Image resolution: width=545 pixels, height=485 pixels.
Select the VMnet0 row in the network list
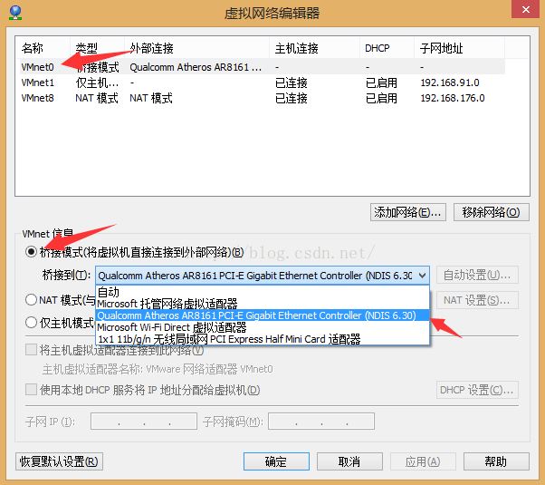260,67
